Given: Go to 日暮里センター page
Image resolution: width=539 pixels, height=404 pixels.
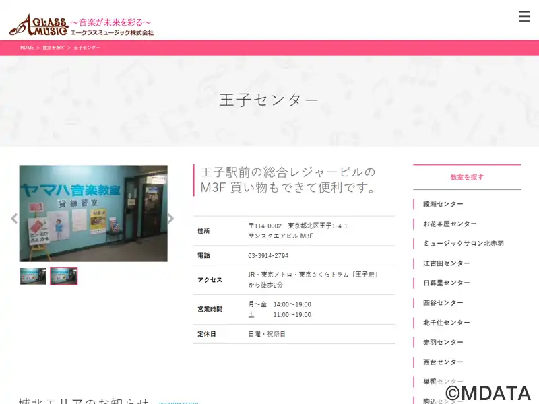Looking at the screenshot, I should click(x=446, y=283).
